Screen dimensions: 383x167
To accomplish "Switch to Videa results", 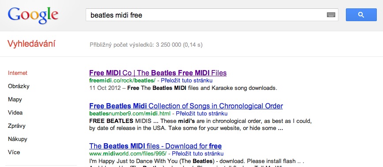I will (x=15, y=113).
